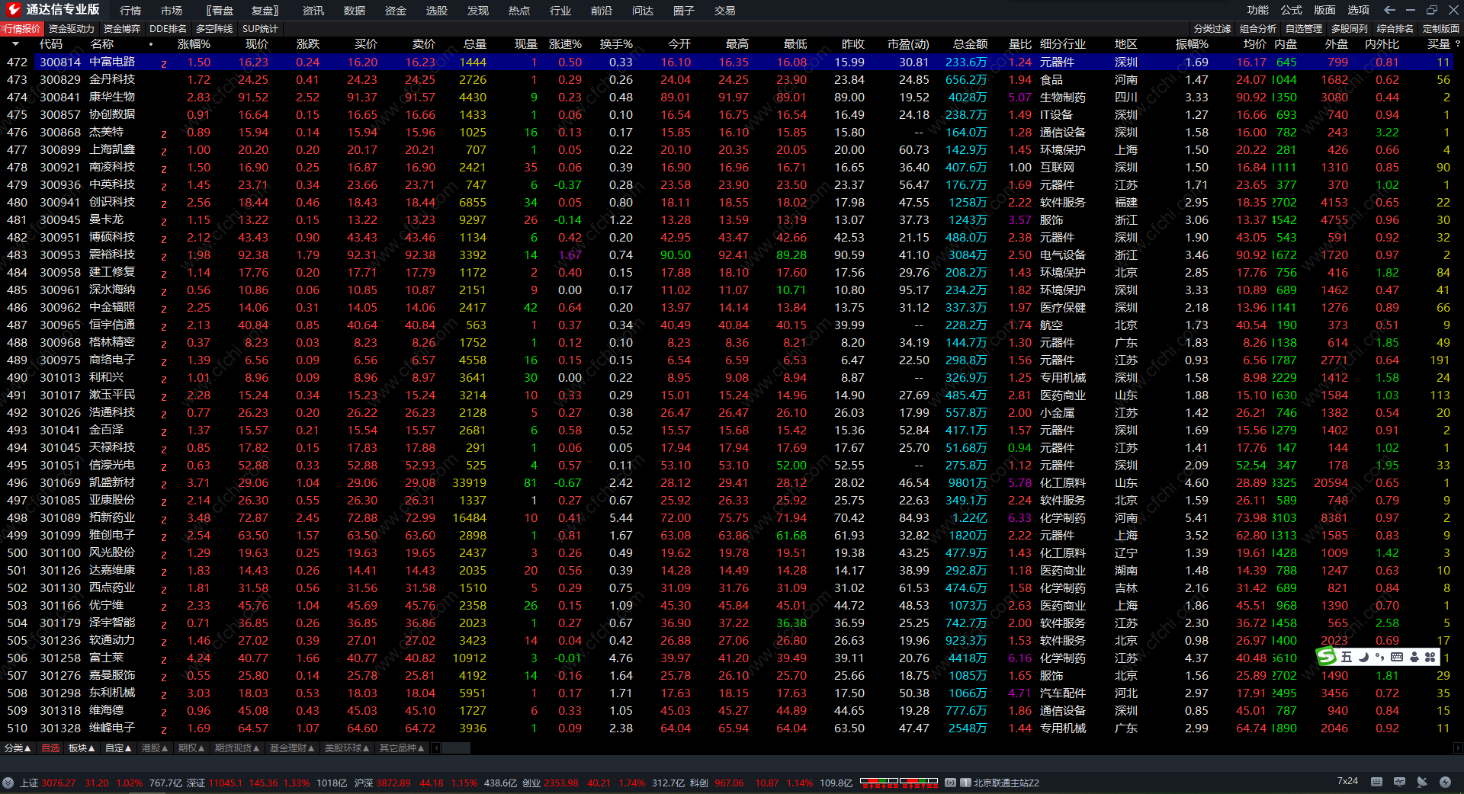
Task: Click the z marker on 300814 中富电路 row
Action: click(x=164, y=63)
